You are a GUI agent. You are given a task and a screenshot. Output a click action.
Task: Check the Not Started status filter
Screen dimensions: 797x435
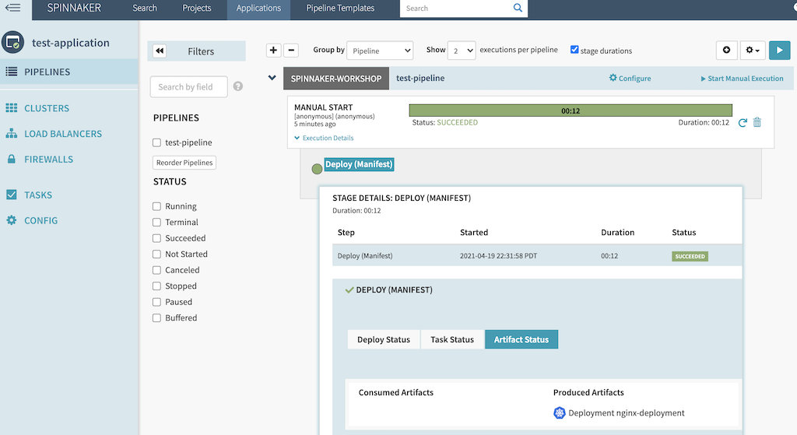(x=156, y=254)
